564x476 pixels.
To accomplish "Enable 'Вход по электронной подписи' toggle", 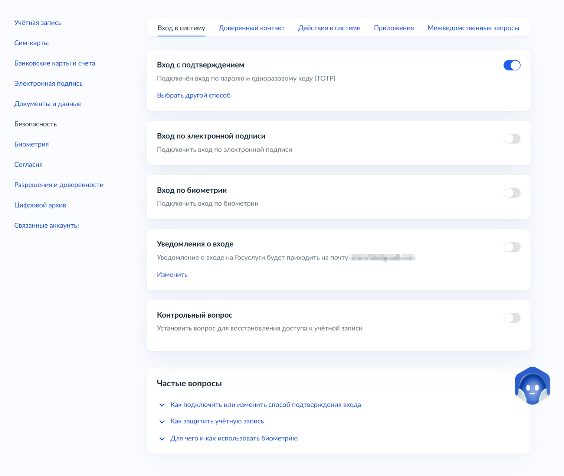I will (512, 139).
